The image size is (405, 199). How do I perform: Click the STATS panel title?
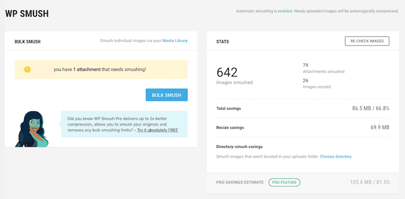(222, 42)
